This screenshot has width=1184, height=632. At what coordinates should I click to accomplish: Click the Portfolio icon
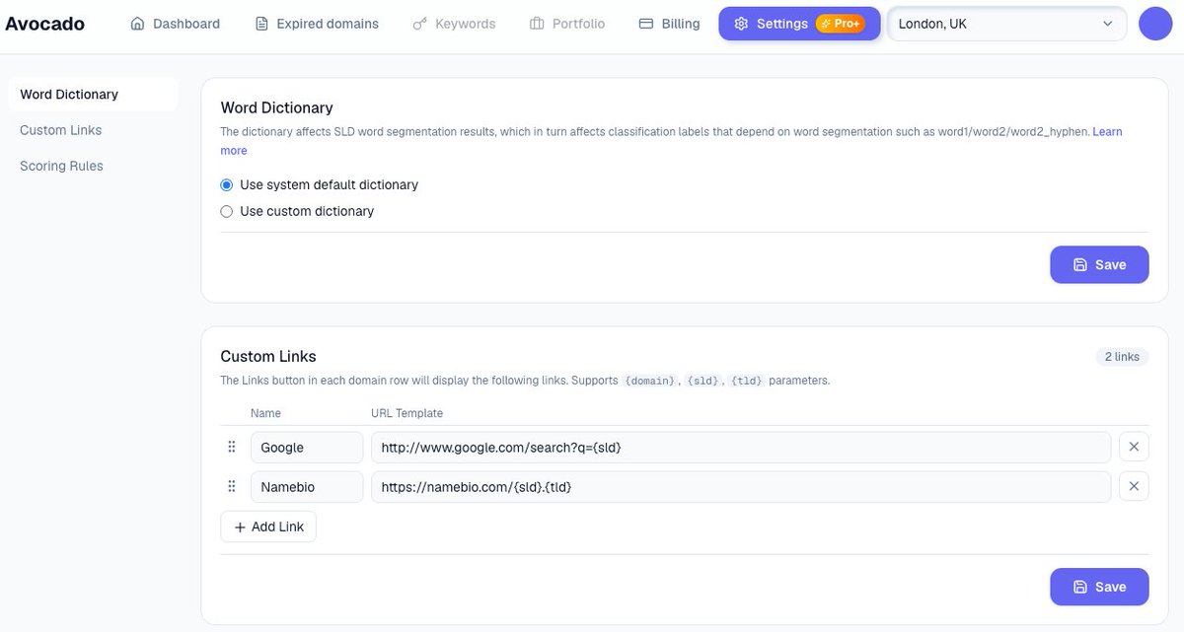click(x=537, y=24)
